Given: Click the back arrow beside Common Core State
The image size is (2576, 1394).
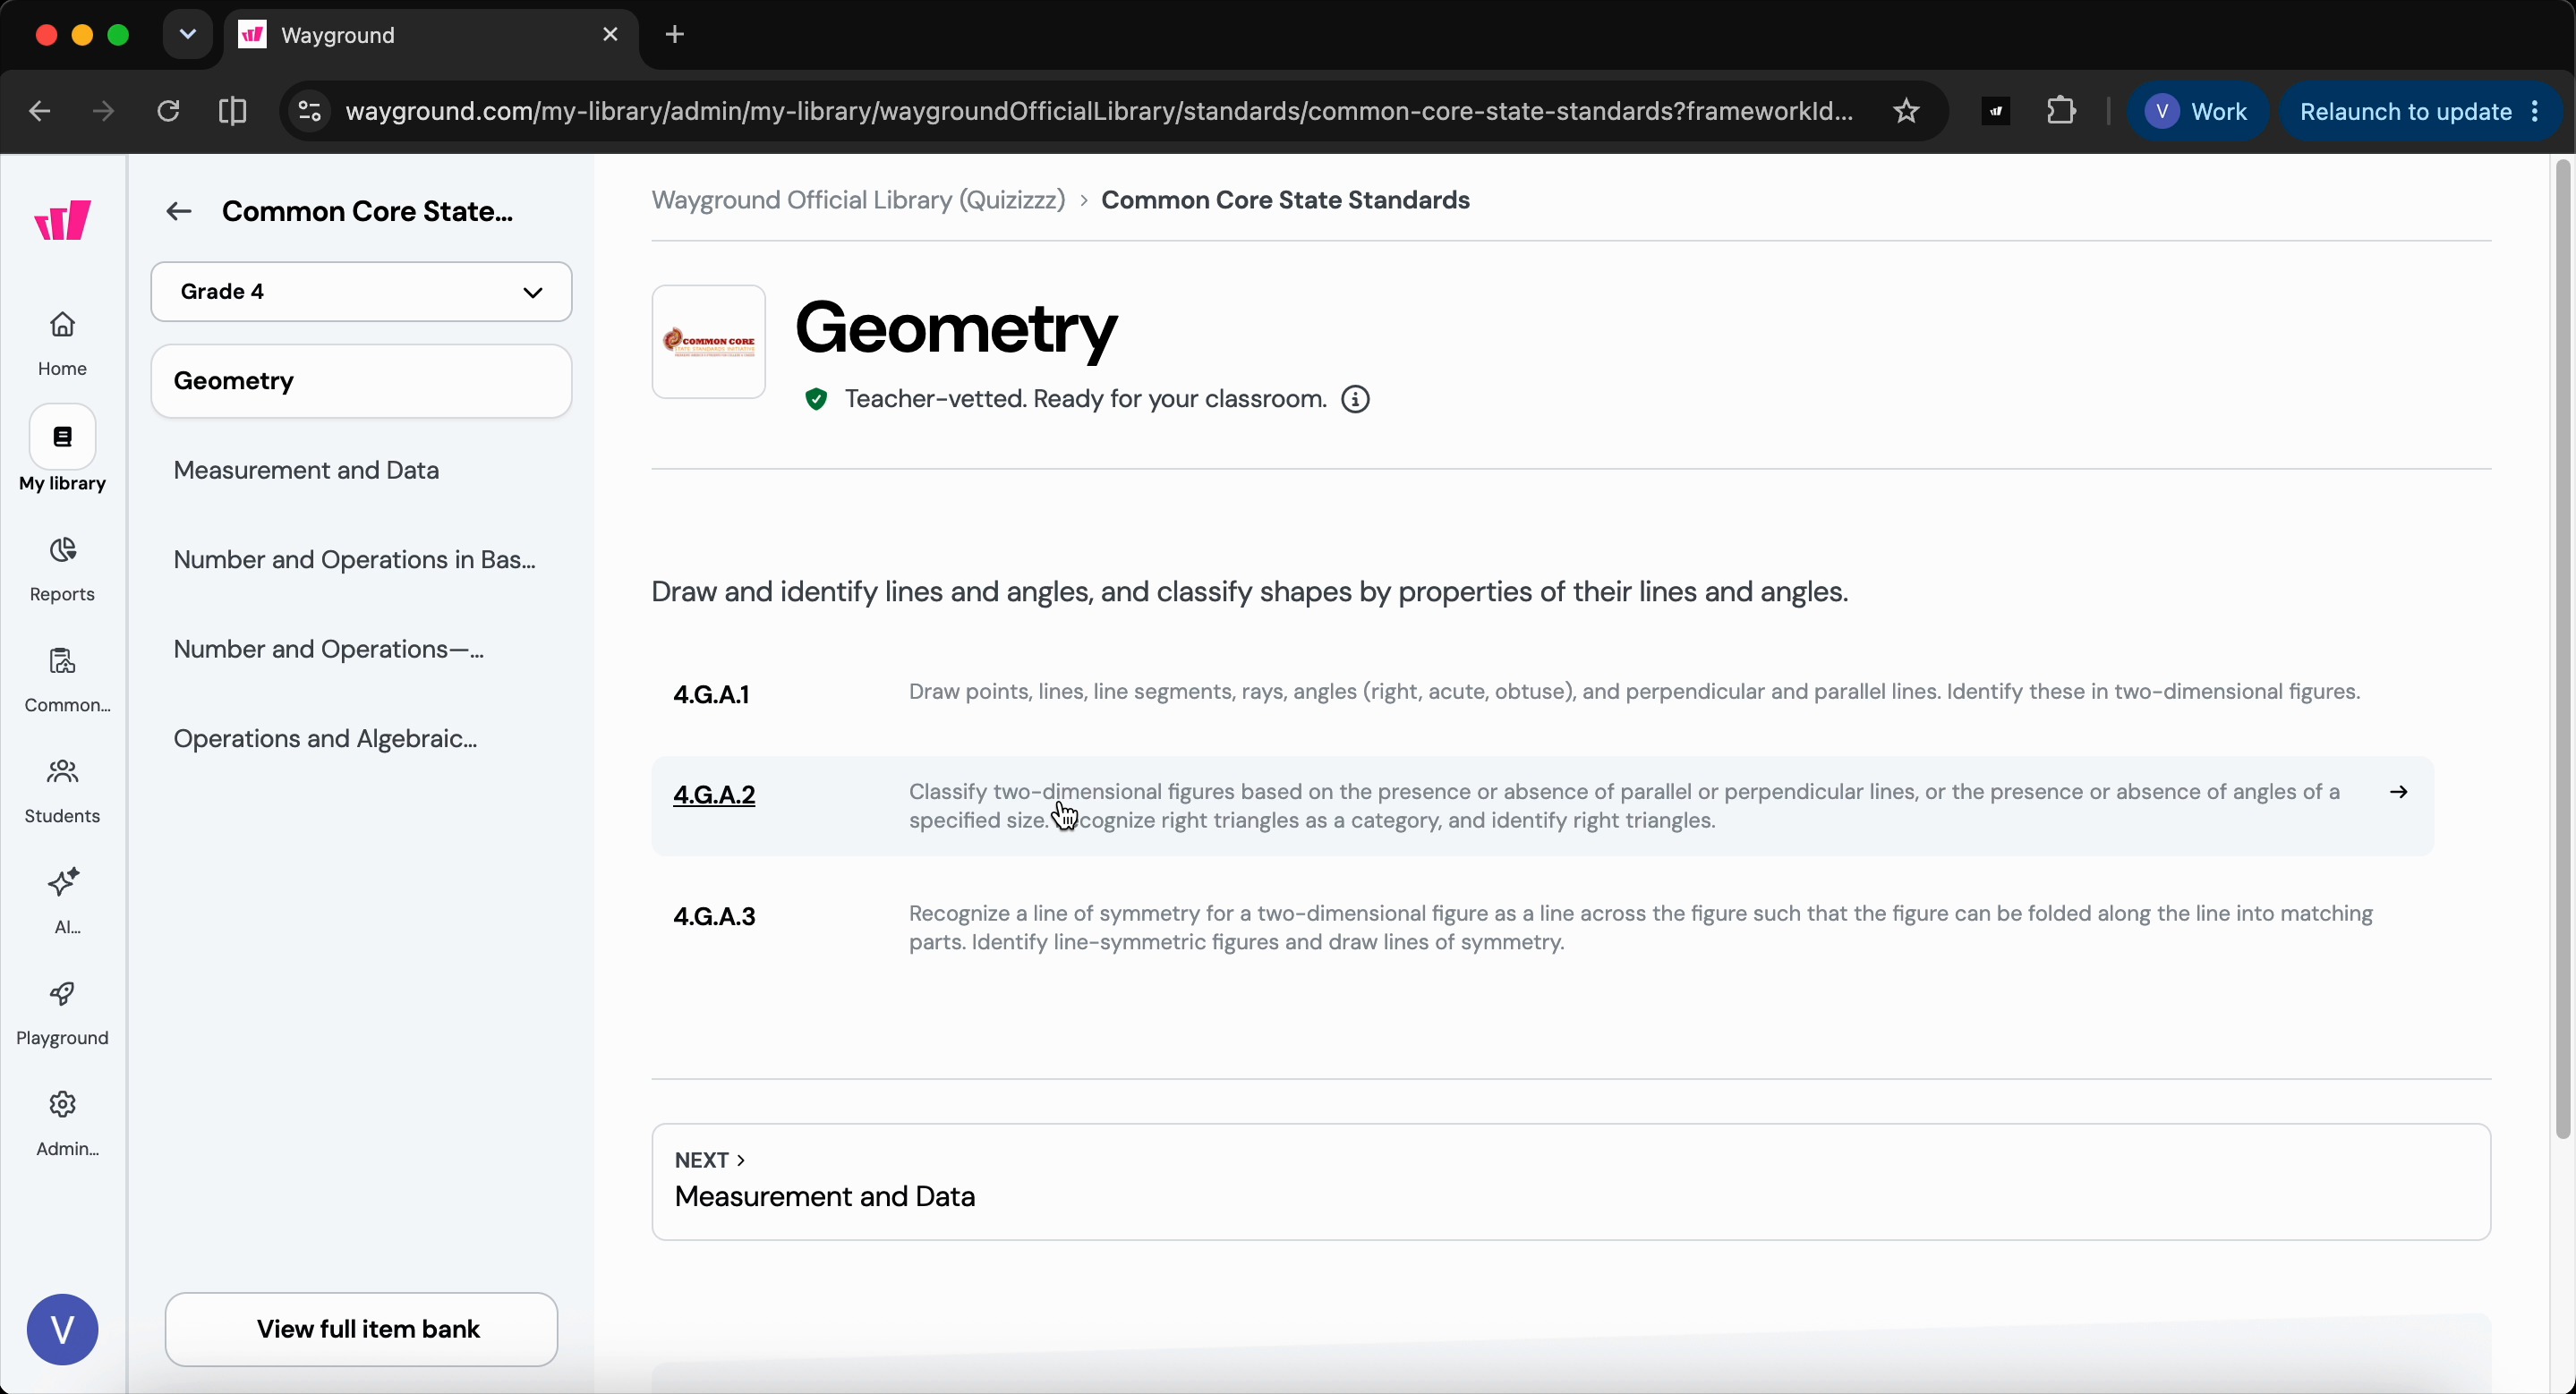Looking at the screenshot, I should point(179,212).
